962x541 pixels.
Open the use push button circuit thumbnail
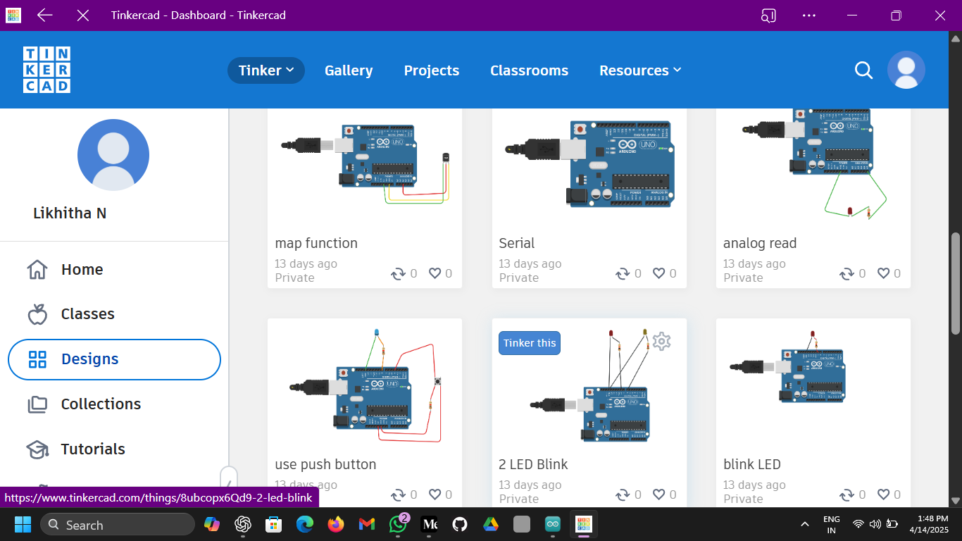click(365, 385)
